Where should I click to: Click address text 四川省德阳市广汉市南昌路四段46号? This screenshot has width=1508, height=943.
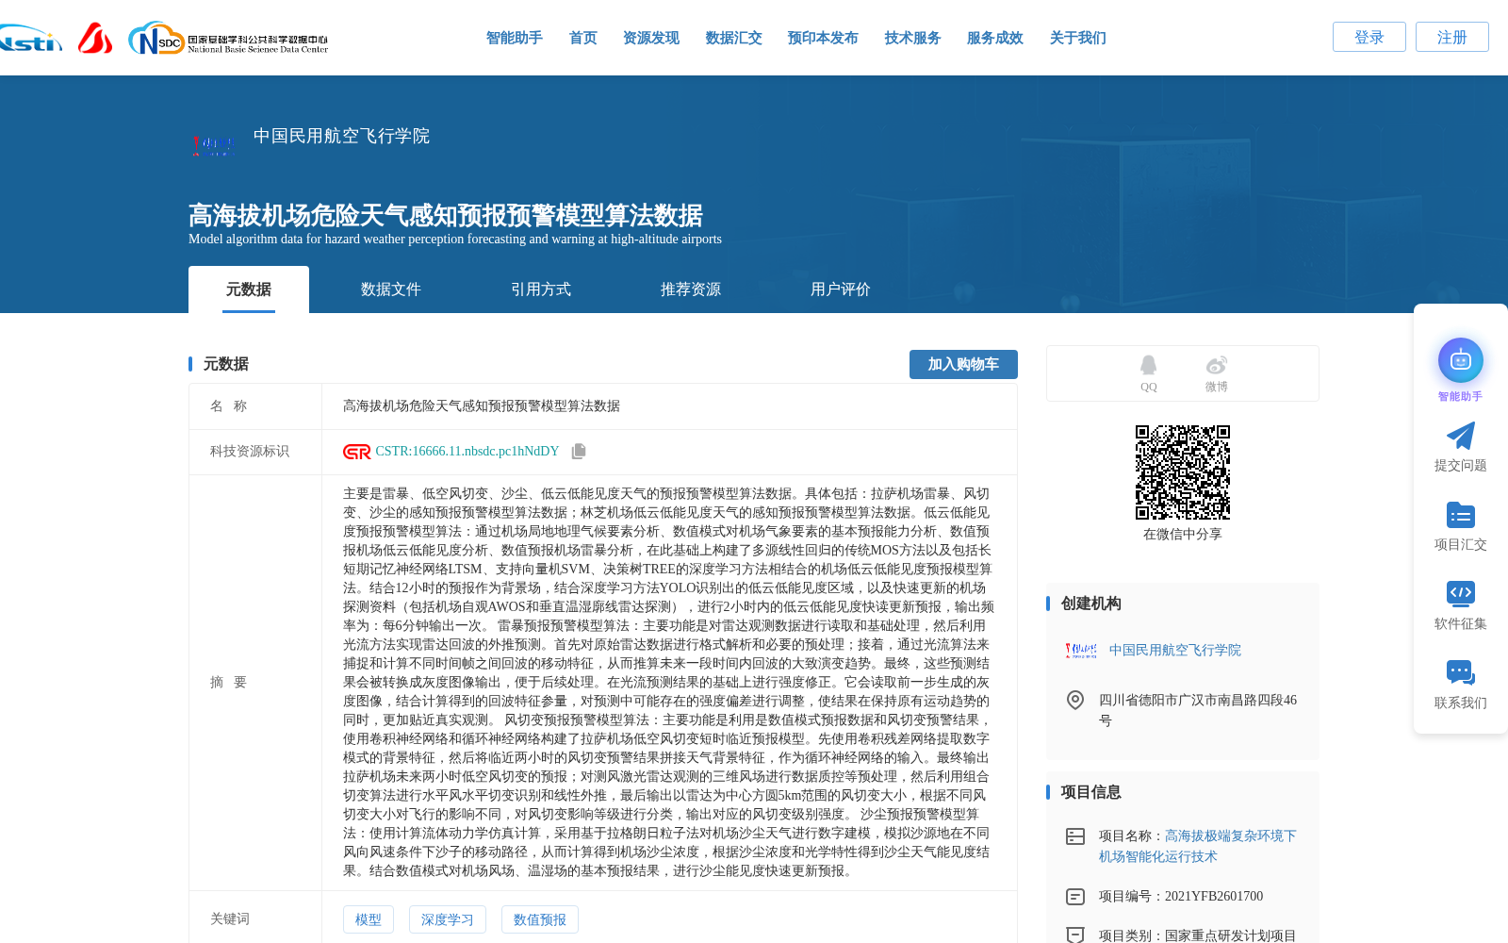pyautogui.click(x=1198, y=710)
